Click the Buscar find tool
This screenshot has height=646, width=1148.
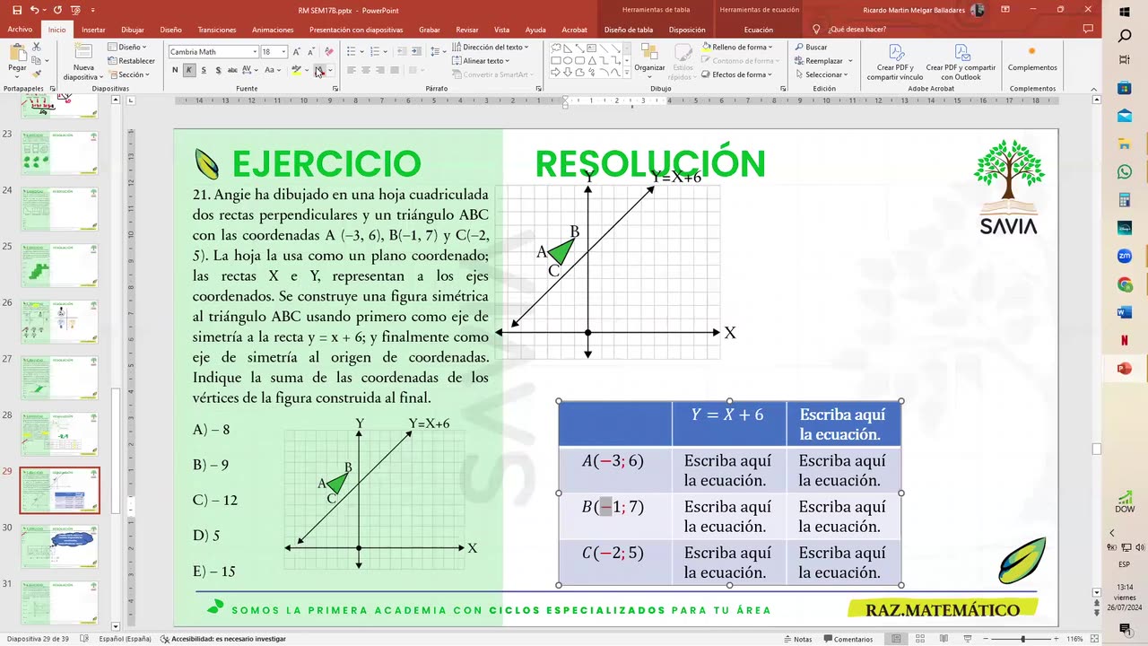point(811,47)
